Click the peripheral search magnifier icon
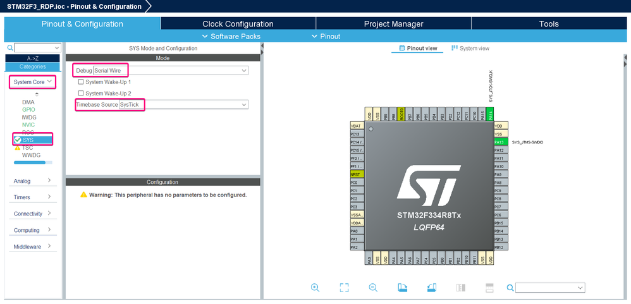The image size is (631, 304). pos(10,48)
